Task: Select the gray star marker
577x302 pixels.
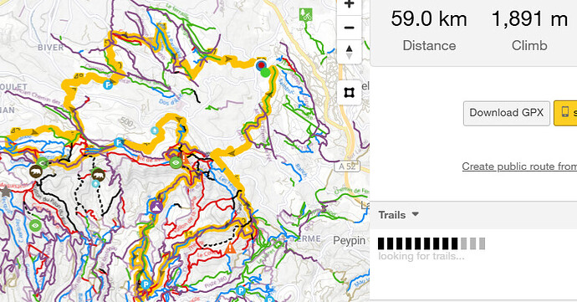Action: tap(5, 192)
